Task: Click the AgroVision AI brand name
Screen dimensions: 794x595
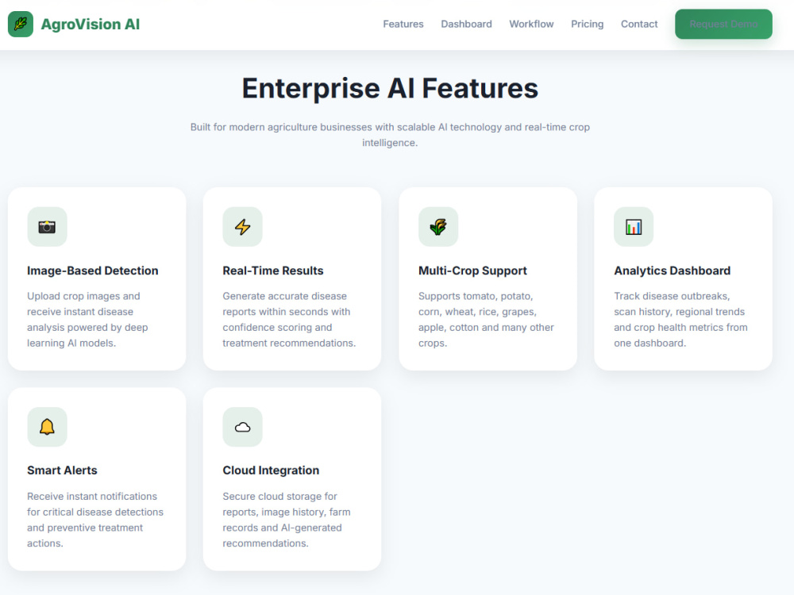Action: 91,24
